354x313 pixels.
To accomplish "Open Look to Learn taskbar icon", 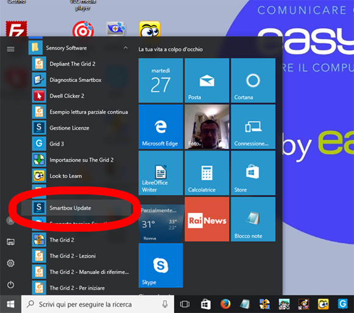I will click(x=323, y=304).
